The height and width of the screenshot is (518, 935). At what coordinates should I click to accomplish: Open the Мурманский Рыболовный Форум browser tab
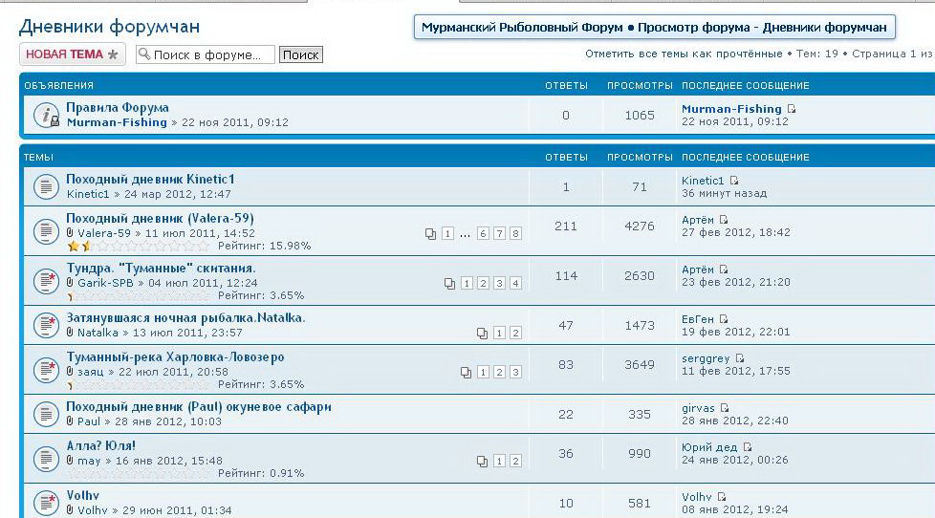[655, 27]
